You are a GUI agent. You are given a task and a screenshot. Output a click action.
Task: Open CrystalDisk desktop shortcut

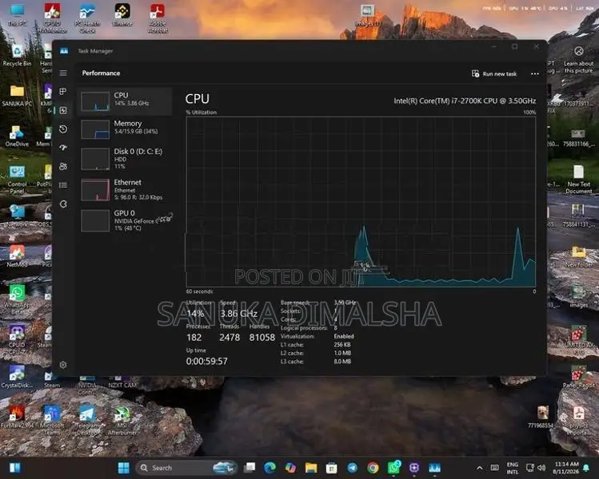(17, 377)
